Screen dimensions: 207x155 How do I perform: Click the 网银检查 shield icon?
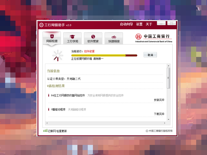[52, 36]
